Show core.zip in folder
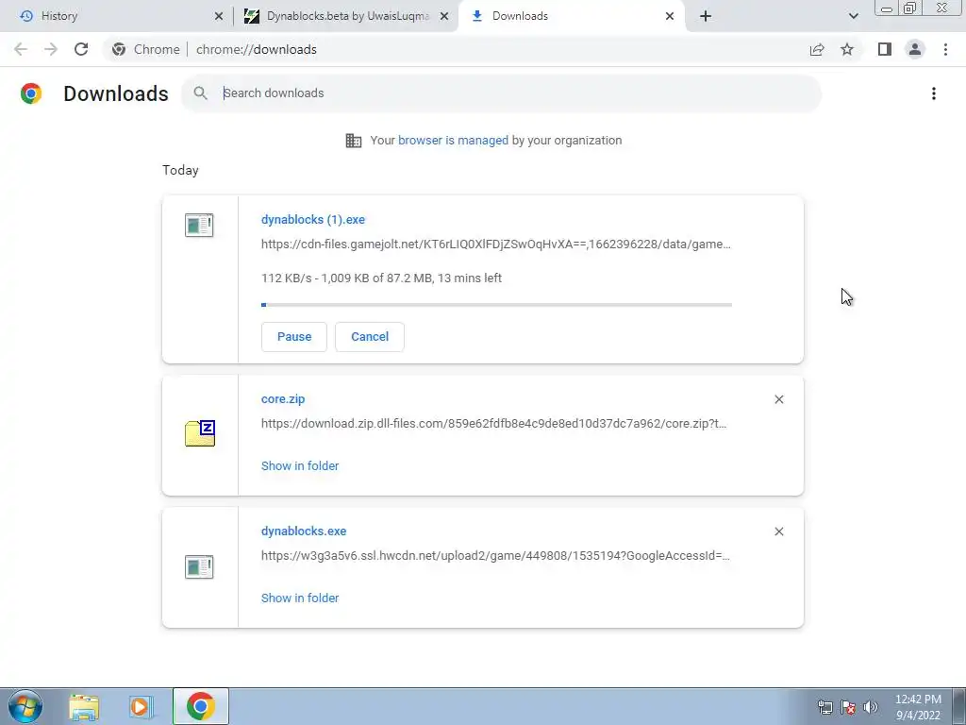The height and width of the screenshot is (725, 966). [x=300, y=466]
